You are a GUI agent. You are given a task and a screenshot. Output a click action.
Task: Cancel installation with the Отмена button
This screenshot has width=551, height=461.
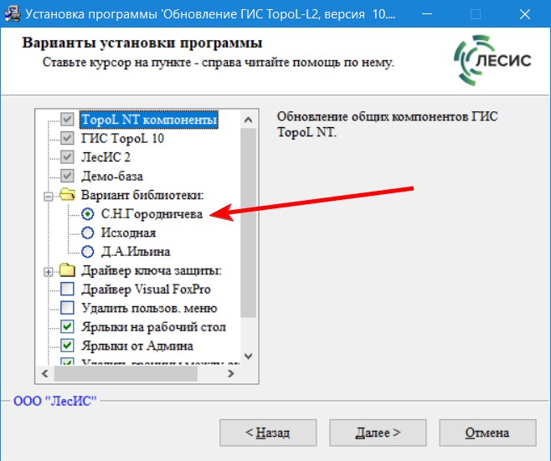point(487,433)
